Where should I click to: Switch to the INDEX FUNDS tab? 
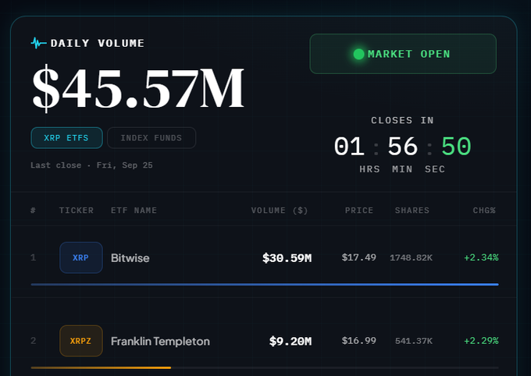click(x=151, y=138)
